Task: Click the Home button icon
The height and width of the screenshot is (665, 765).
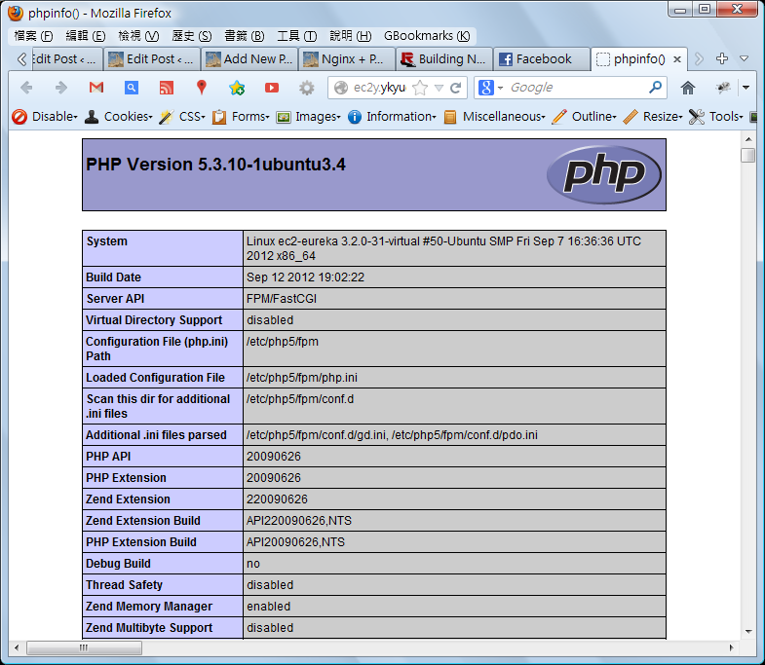Action: pos(688,88)
